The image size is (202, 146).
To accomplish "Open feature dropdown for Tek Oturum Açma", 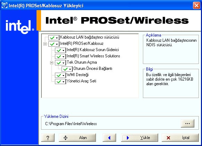I will (x=60, y=63).
